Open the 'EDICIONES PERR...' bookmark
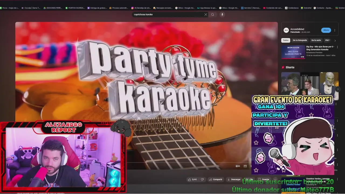The width and height of the screenshot is (345, 194). [x=53, y=8]
